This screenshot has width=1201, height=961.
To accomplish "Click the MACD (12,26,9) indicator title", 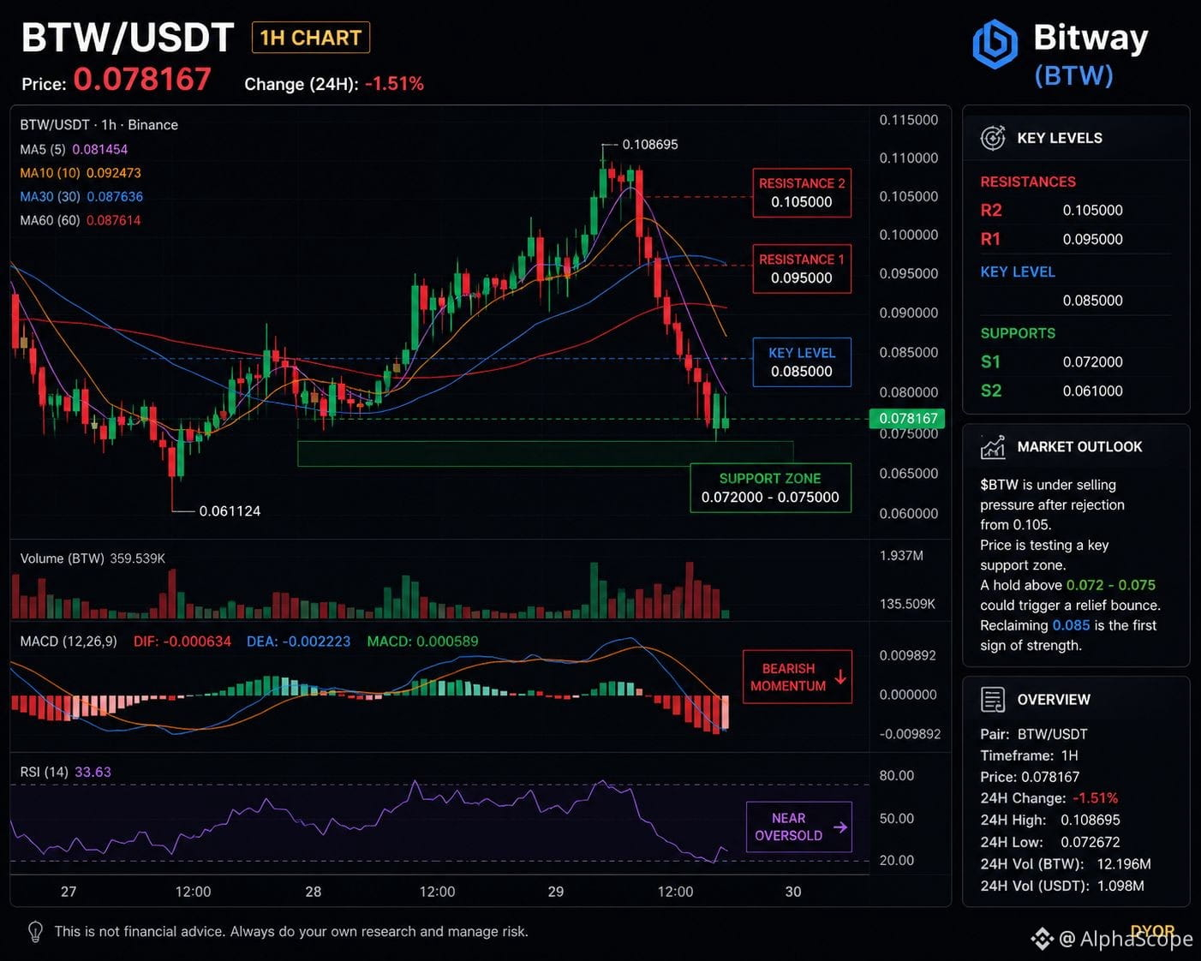I will coord(69,642).
